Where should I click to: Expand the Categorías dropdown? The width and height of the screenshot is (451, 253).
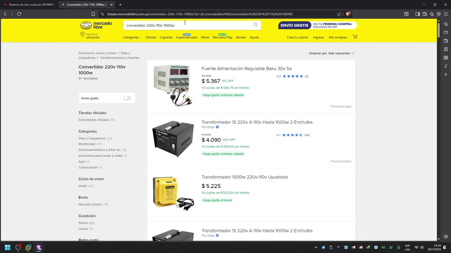pos(132,37)
